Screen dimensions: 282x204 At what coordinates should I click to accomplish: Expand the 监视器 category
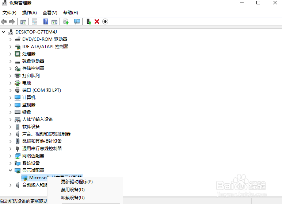pyautogui.click(x=11, y=105)
